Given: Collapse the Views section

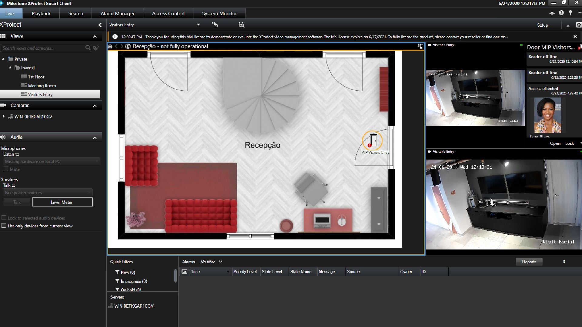Looking at the screenshot, I should point(95,36).
